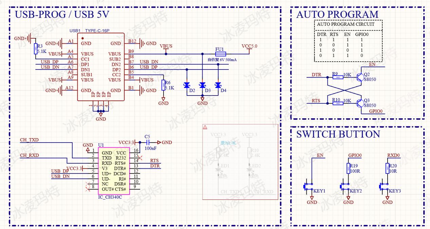Select the GND symbol under KEY3

388,200
